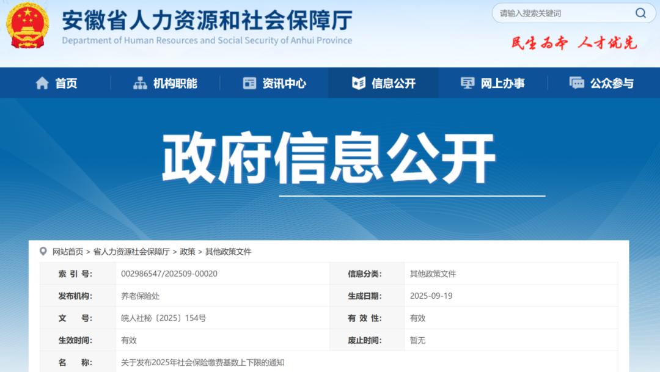Click the book icon beside 信息公开
Screen dimensions: 660x372
[359, 84]
